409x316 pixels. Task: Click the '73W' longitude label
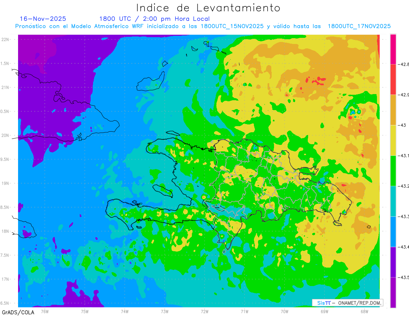(x=165, y=311)
